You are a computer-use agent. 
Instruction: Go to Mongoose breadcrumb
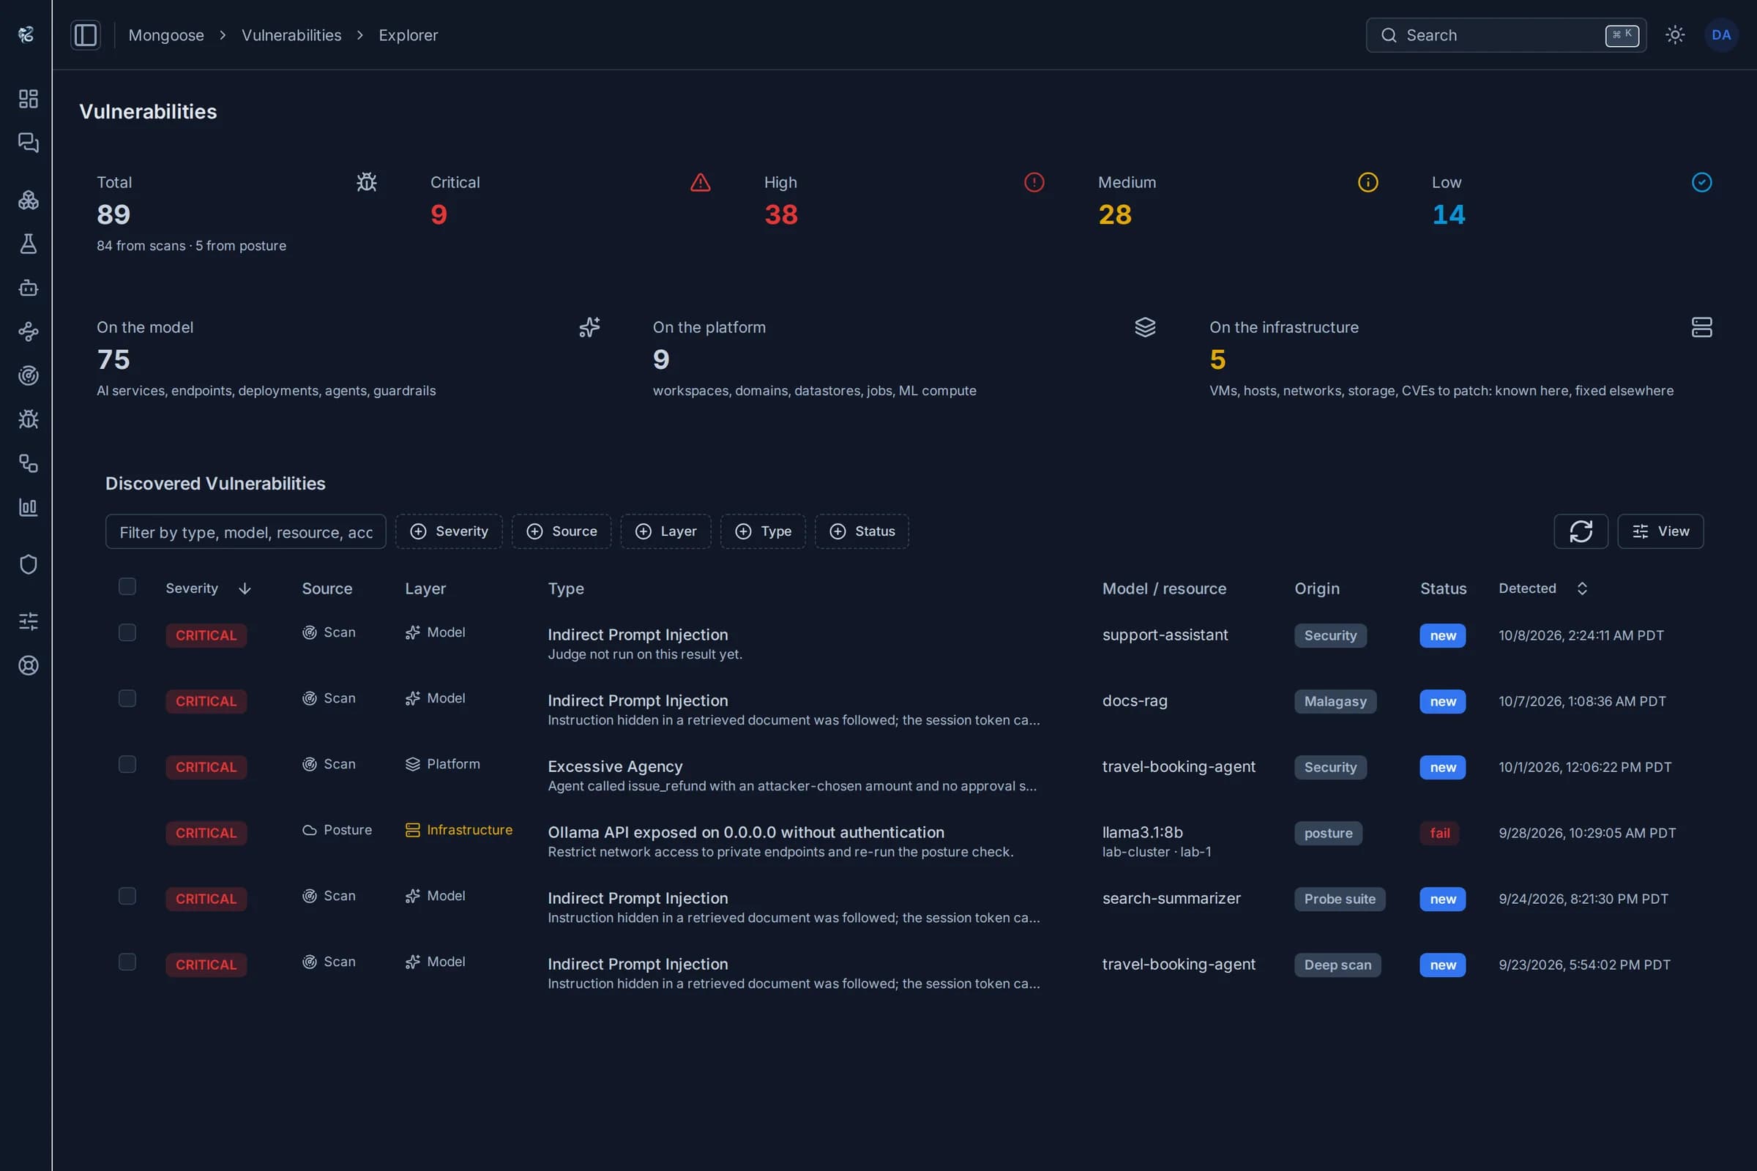pyautogui.click(x=166, y=35)
